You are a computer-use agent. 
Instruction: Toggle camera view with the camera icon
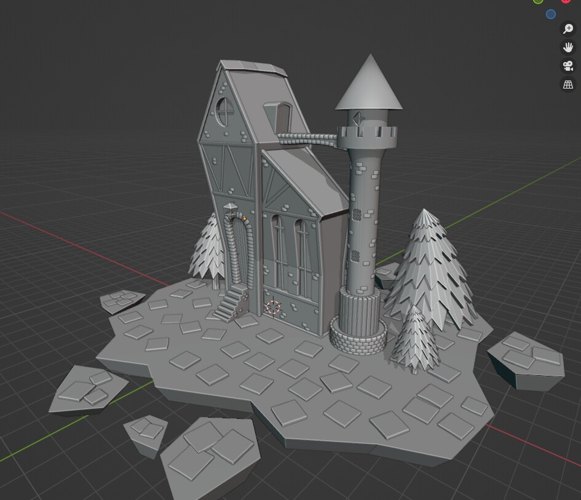(567, 66)
